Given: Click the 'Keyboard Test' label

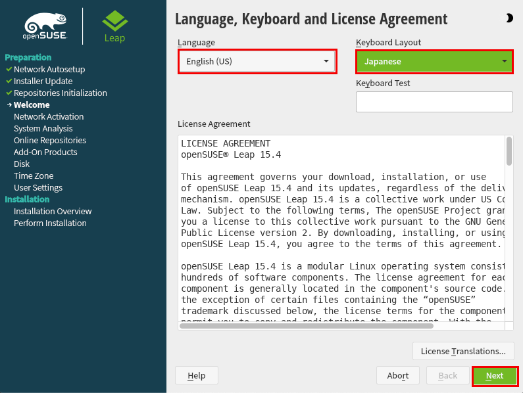Looking at the screenshot, I should [383, 83].
